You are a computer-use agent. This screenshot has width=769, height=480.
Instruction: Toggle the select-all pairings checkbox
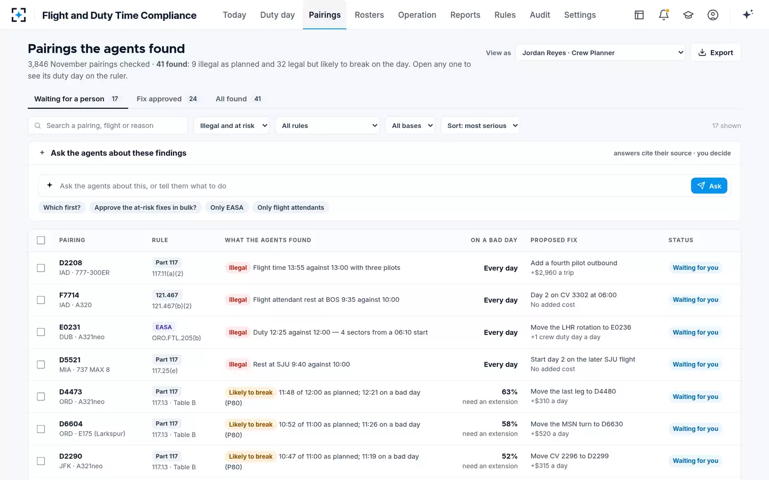pos(41,240)
